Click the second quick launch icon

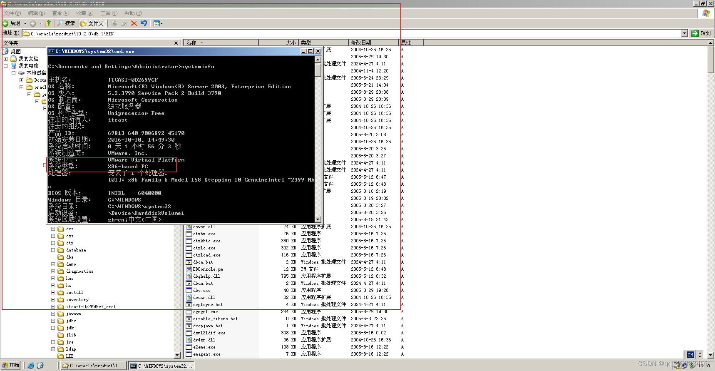(40, 366)
